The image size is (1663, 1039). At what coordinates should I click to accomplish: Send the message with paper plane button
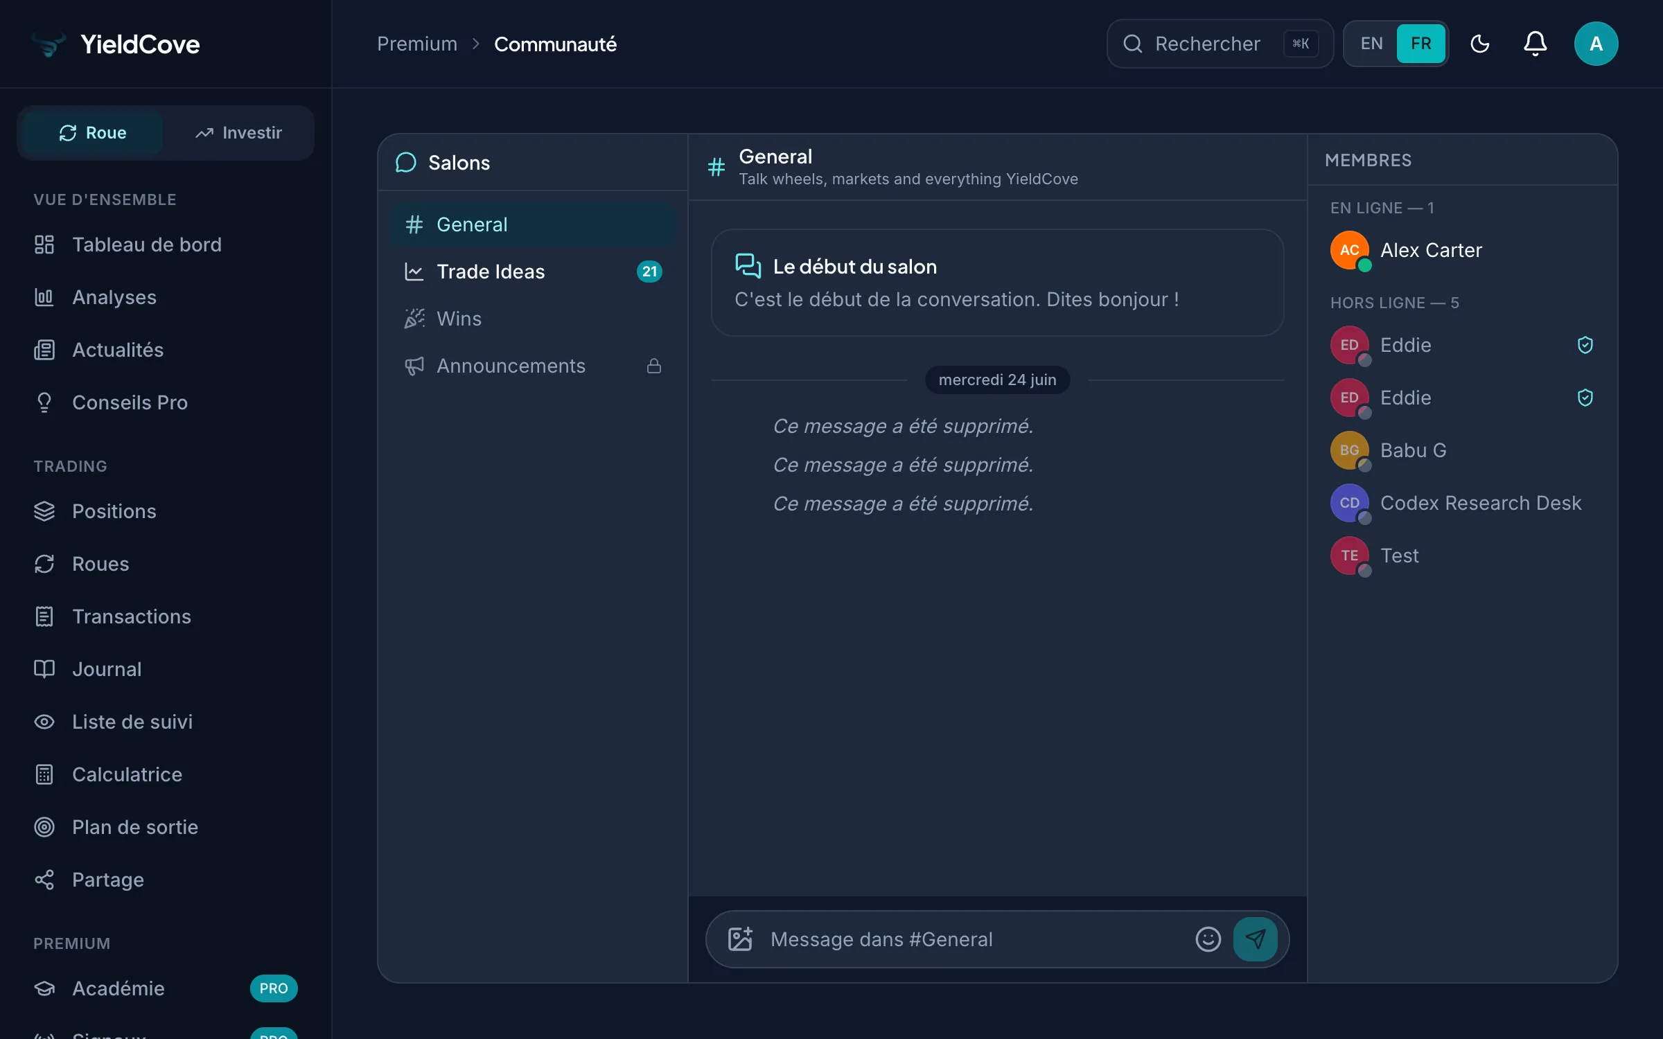coord(1256,939)
